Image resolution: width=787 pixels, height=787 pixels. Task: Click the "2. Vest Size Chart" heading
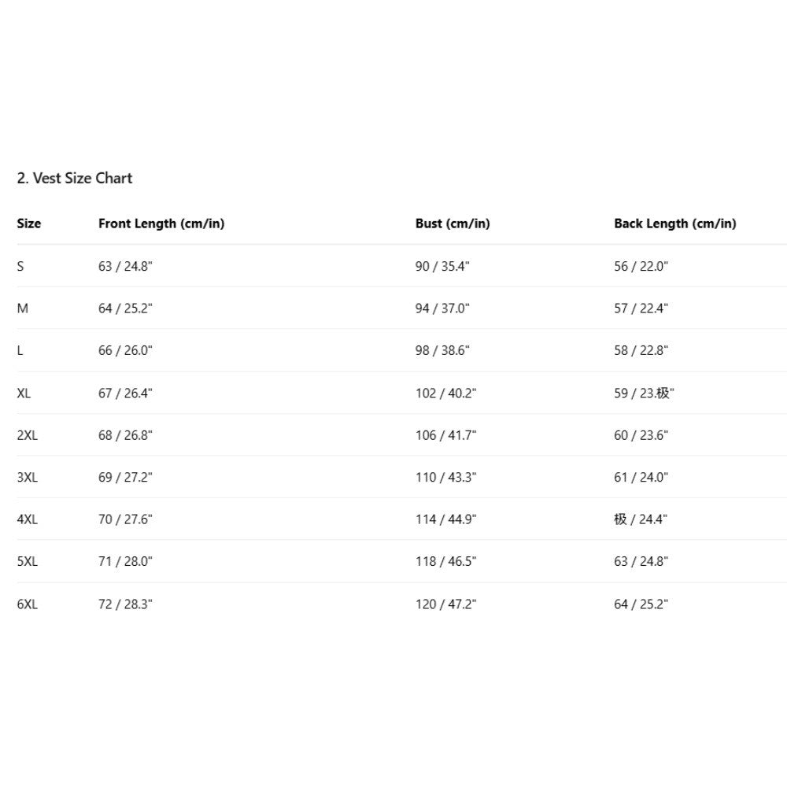point(75,179)
